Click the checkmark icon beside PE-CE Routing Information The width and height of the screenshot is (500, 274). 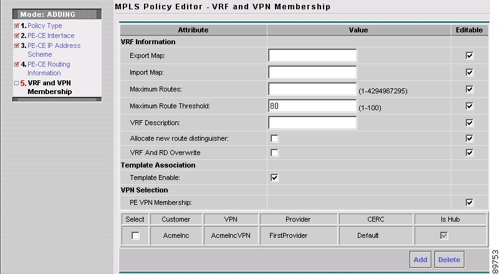17,64
